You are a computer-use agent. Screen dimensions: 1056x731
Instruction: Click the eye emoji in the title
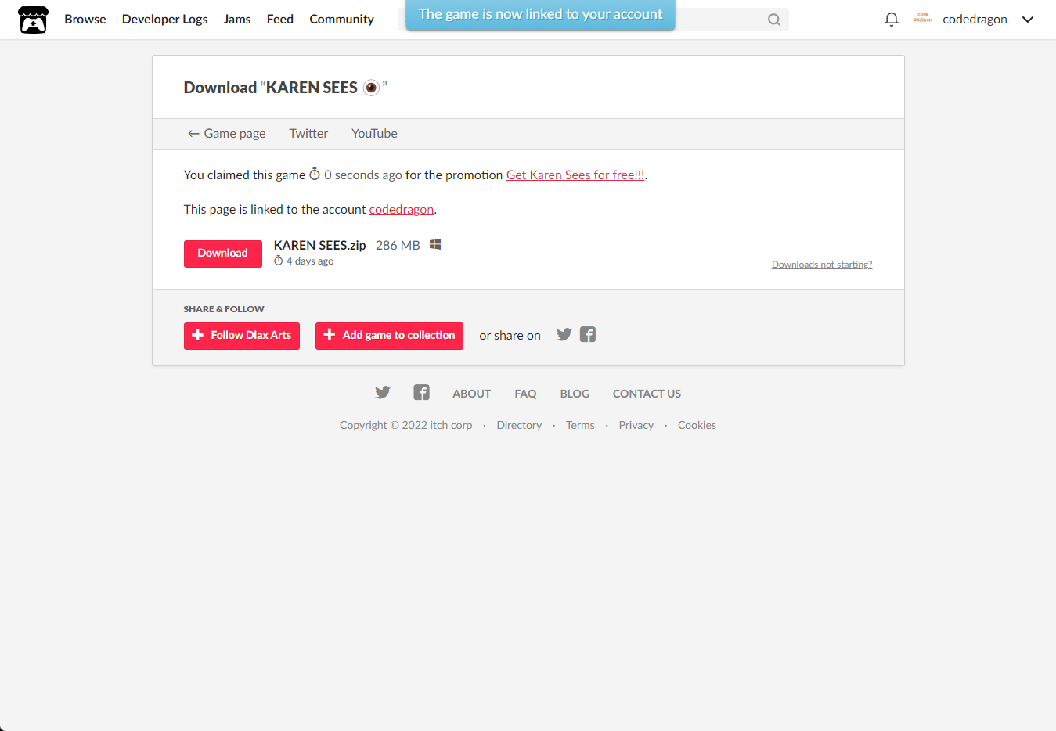coord(371,88)
